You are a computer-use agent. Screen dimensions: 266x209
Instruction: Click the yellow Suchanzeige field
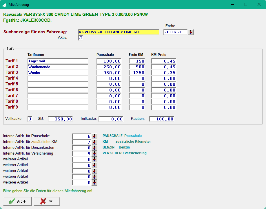click(x=119, y=32)
